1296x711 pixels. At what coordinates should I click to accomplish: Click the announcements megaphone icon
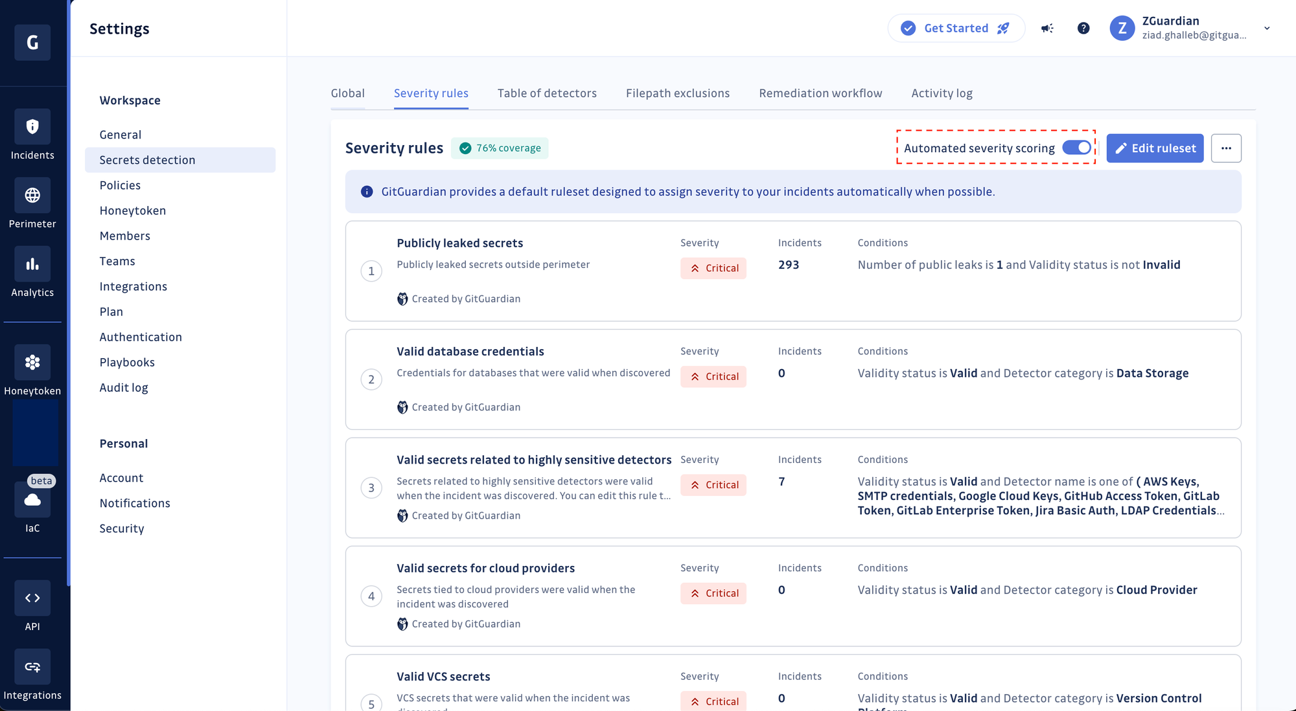1047,28
